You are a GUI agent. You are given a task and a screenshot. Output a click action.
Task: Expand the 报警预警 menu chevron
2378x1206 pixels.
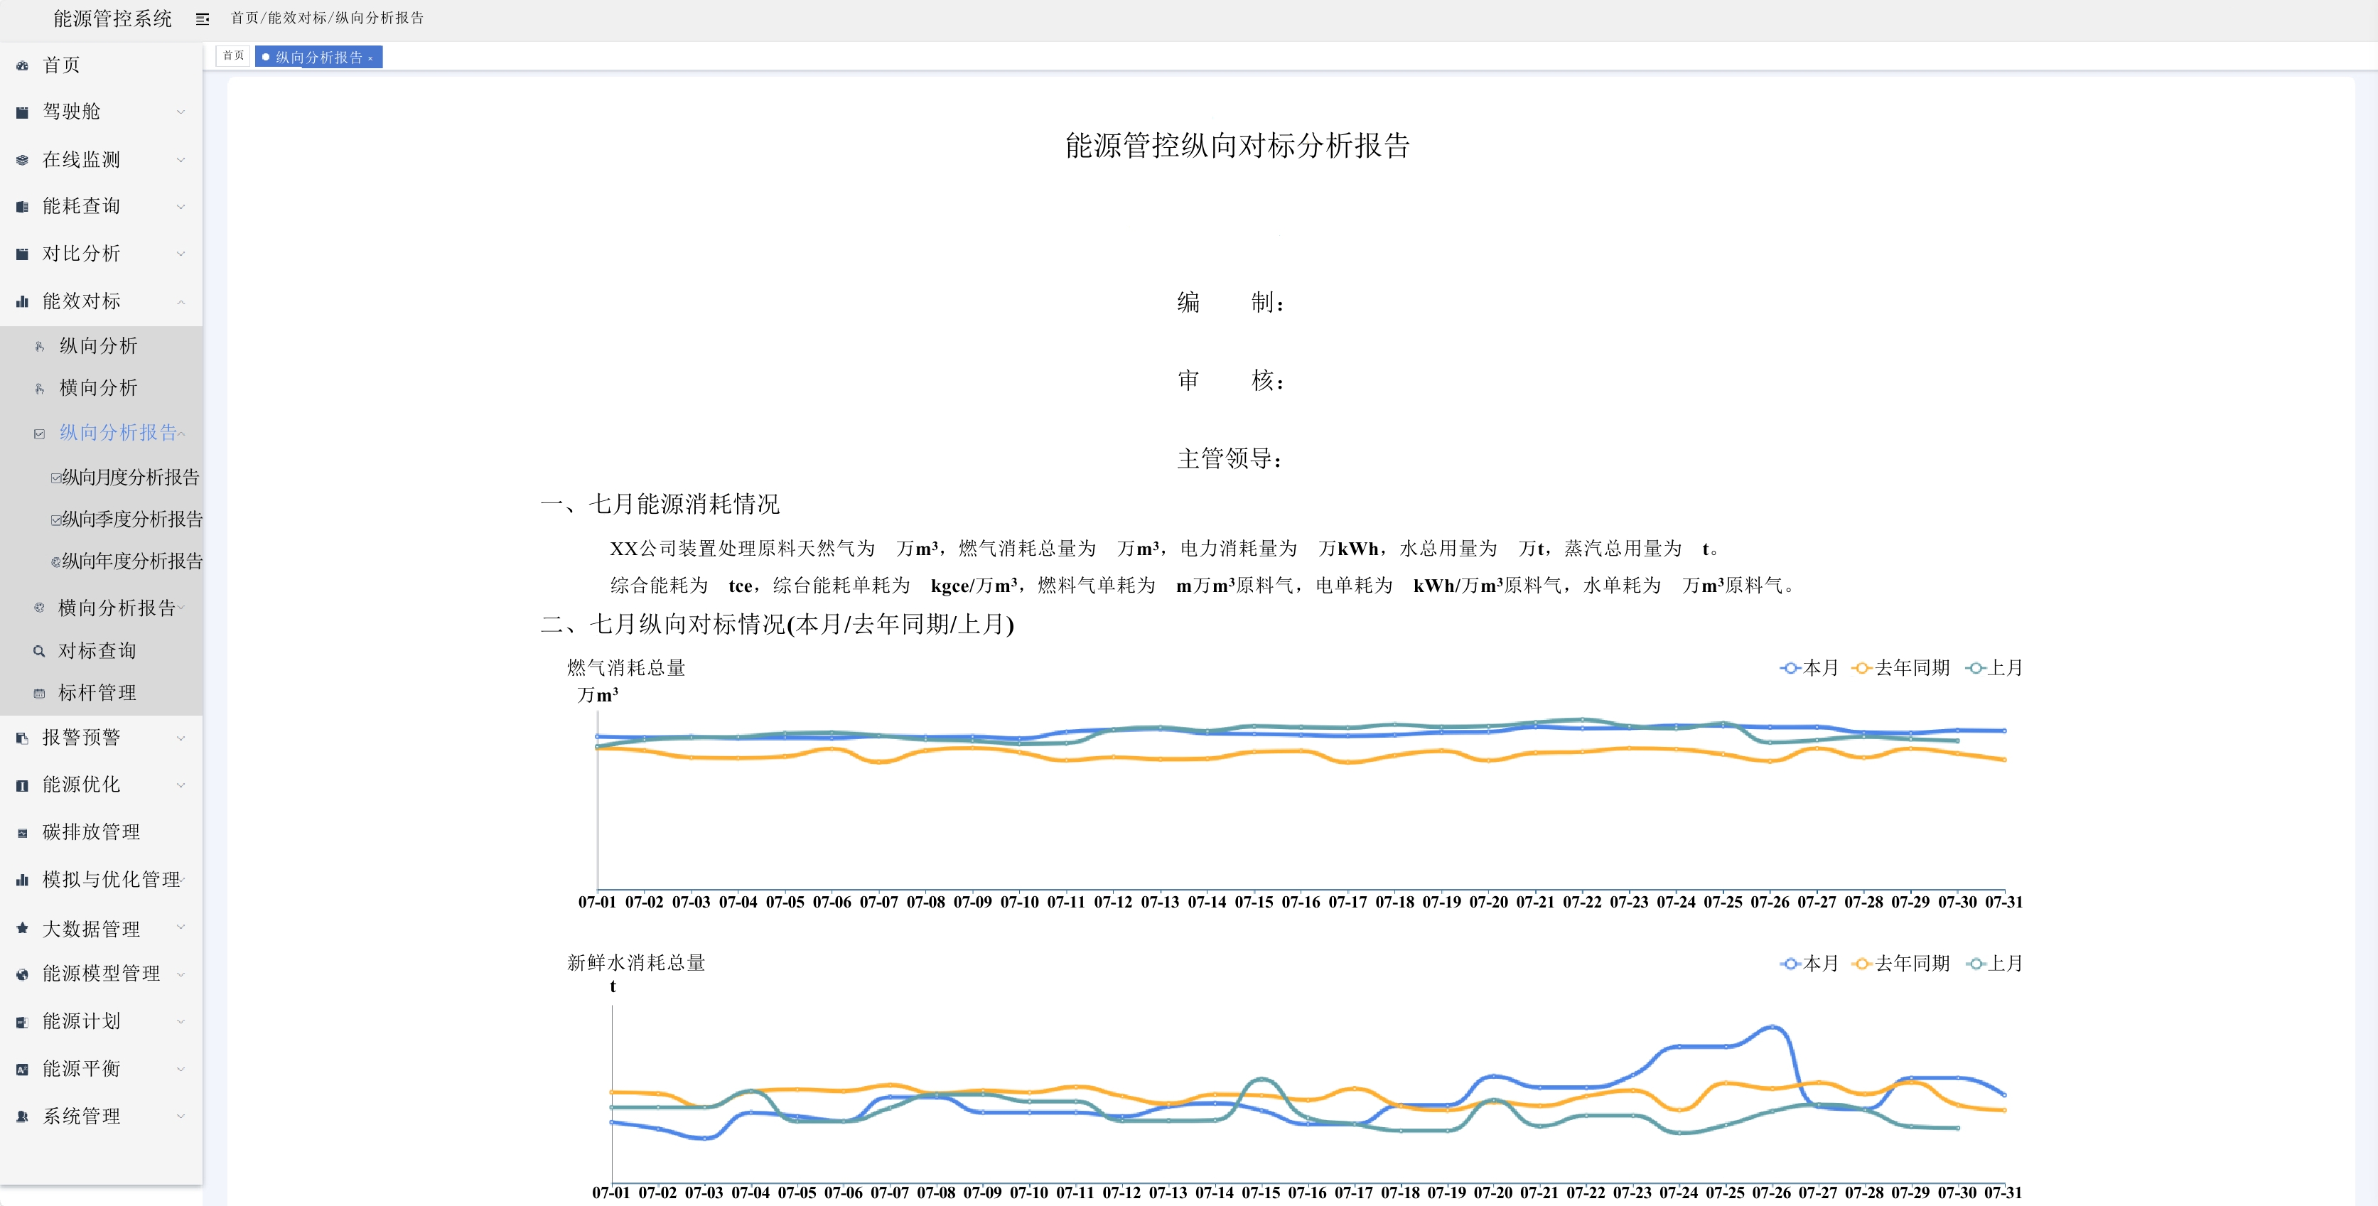181,738
